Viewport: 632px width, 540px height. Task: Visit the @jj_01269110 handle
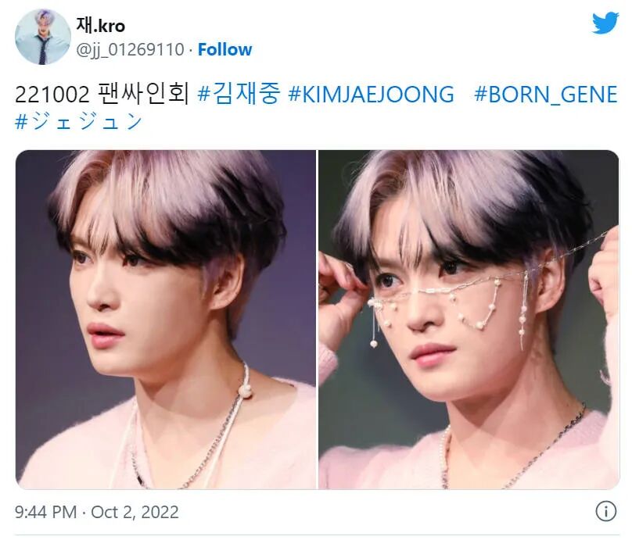[130, 50]
